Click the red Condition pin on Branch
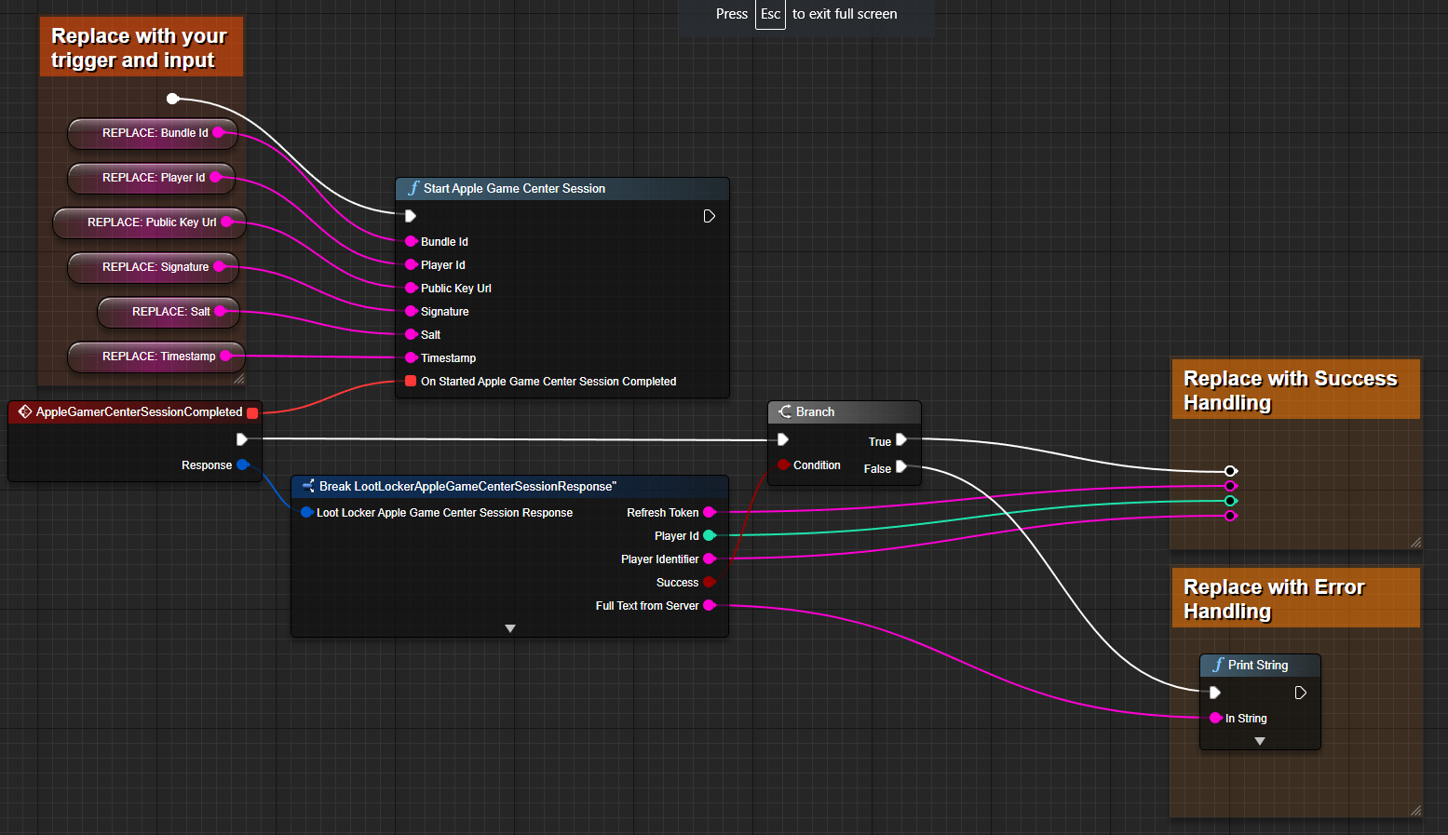Viewport: 1448px width, 835px height. 783,465
